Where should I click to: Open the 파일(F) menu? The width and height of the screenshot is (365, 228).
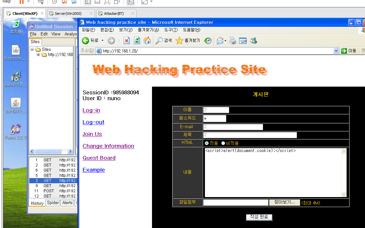(x=88, y=30)
